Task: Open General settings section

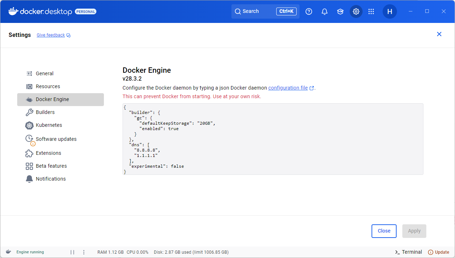Action: [x=61, y=73]
